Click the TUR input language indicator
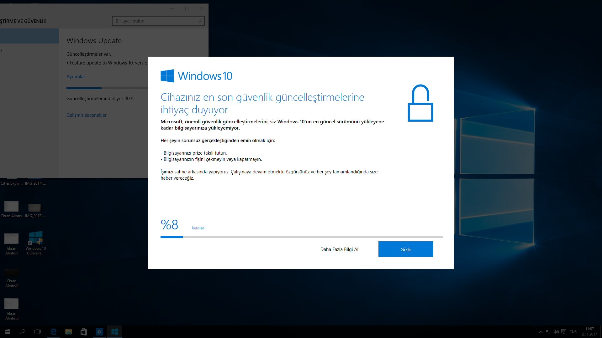The width and height of the screenshot is (602, 338). 573,332
